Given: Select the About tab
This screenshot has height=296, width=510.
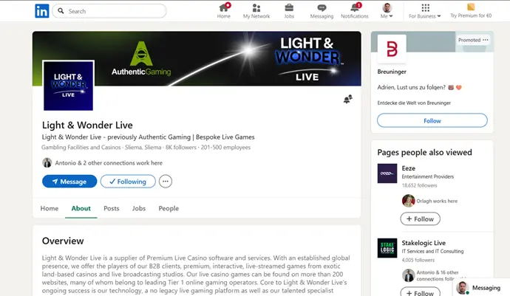Looking at the screenshot, I should pyautogui.click(x=81, y=208).
